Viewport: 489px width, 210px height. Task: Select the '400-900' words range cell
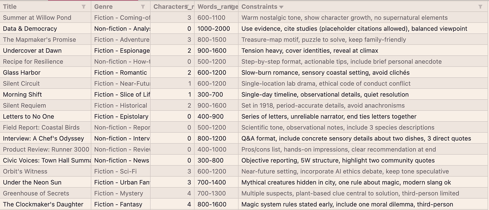[x=217, y=116]
